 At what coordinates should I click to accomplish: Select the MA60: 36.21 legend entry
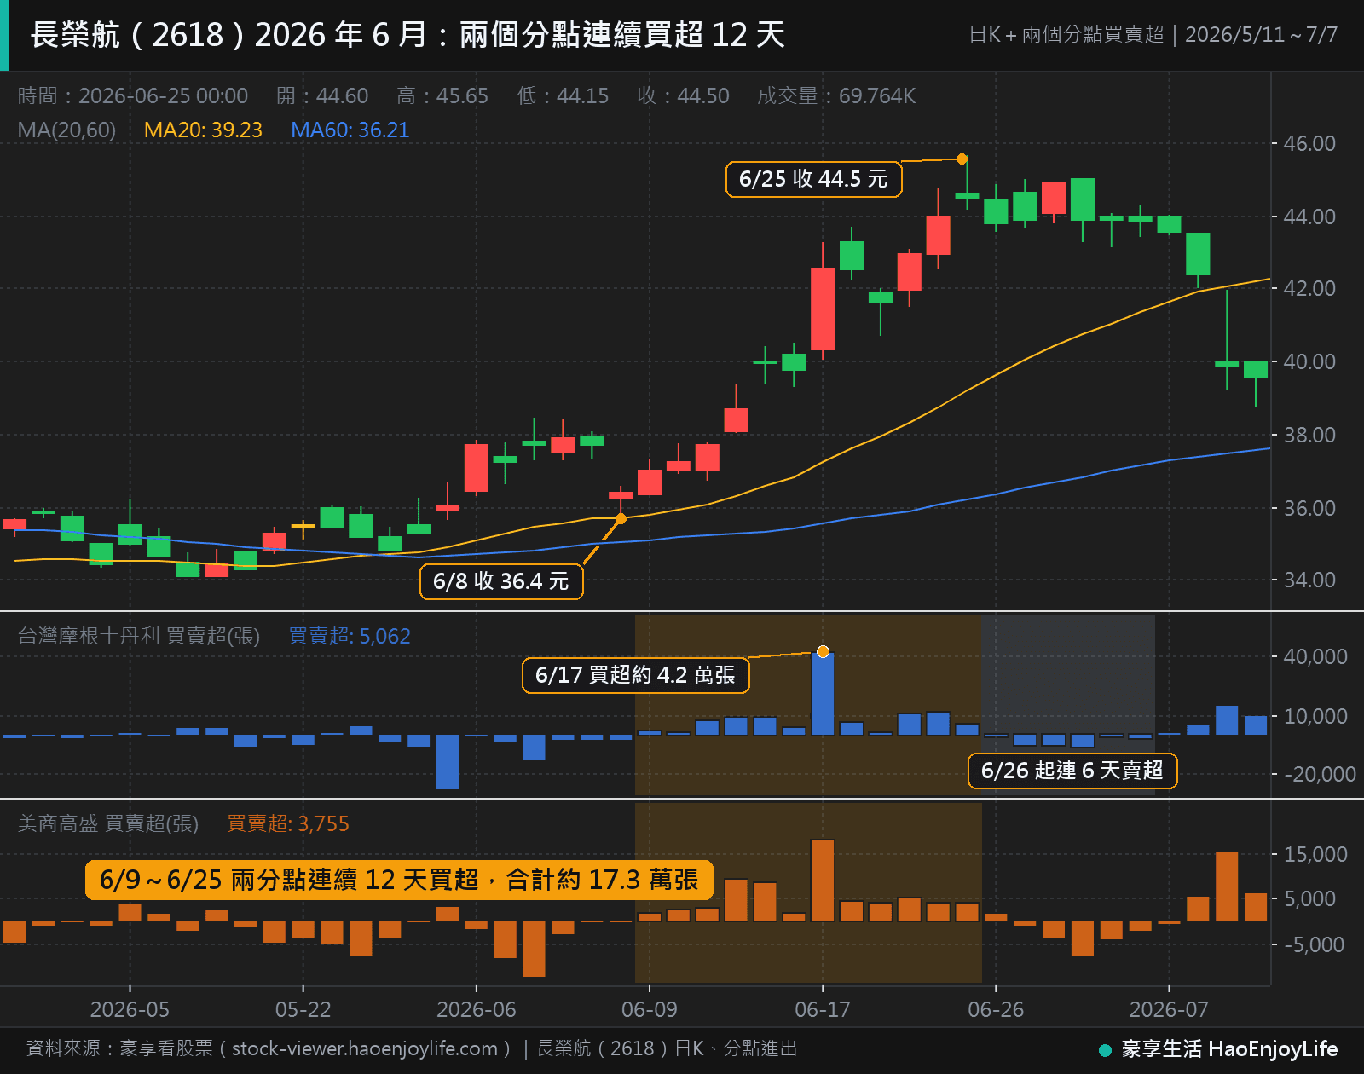click(x=350, y=130)
